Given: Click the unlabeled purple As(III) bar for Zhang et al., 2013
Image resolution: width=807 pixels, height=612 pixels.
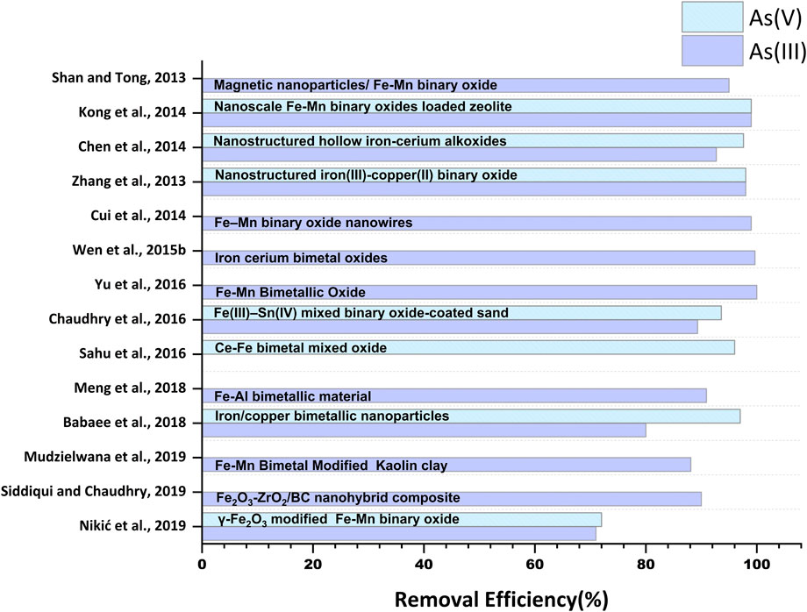Looking at the screenshot, I should (x=474, y=189).
